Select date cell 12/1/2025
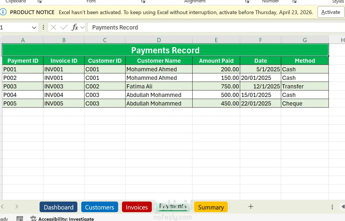The image size is (345, 221). tap(261, 86)
